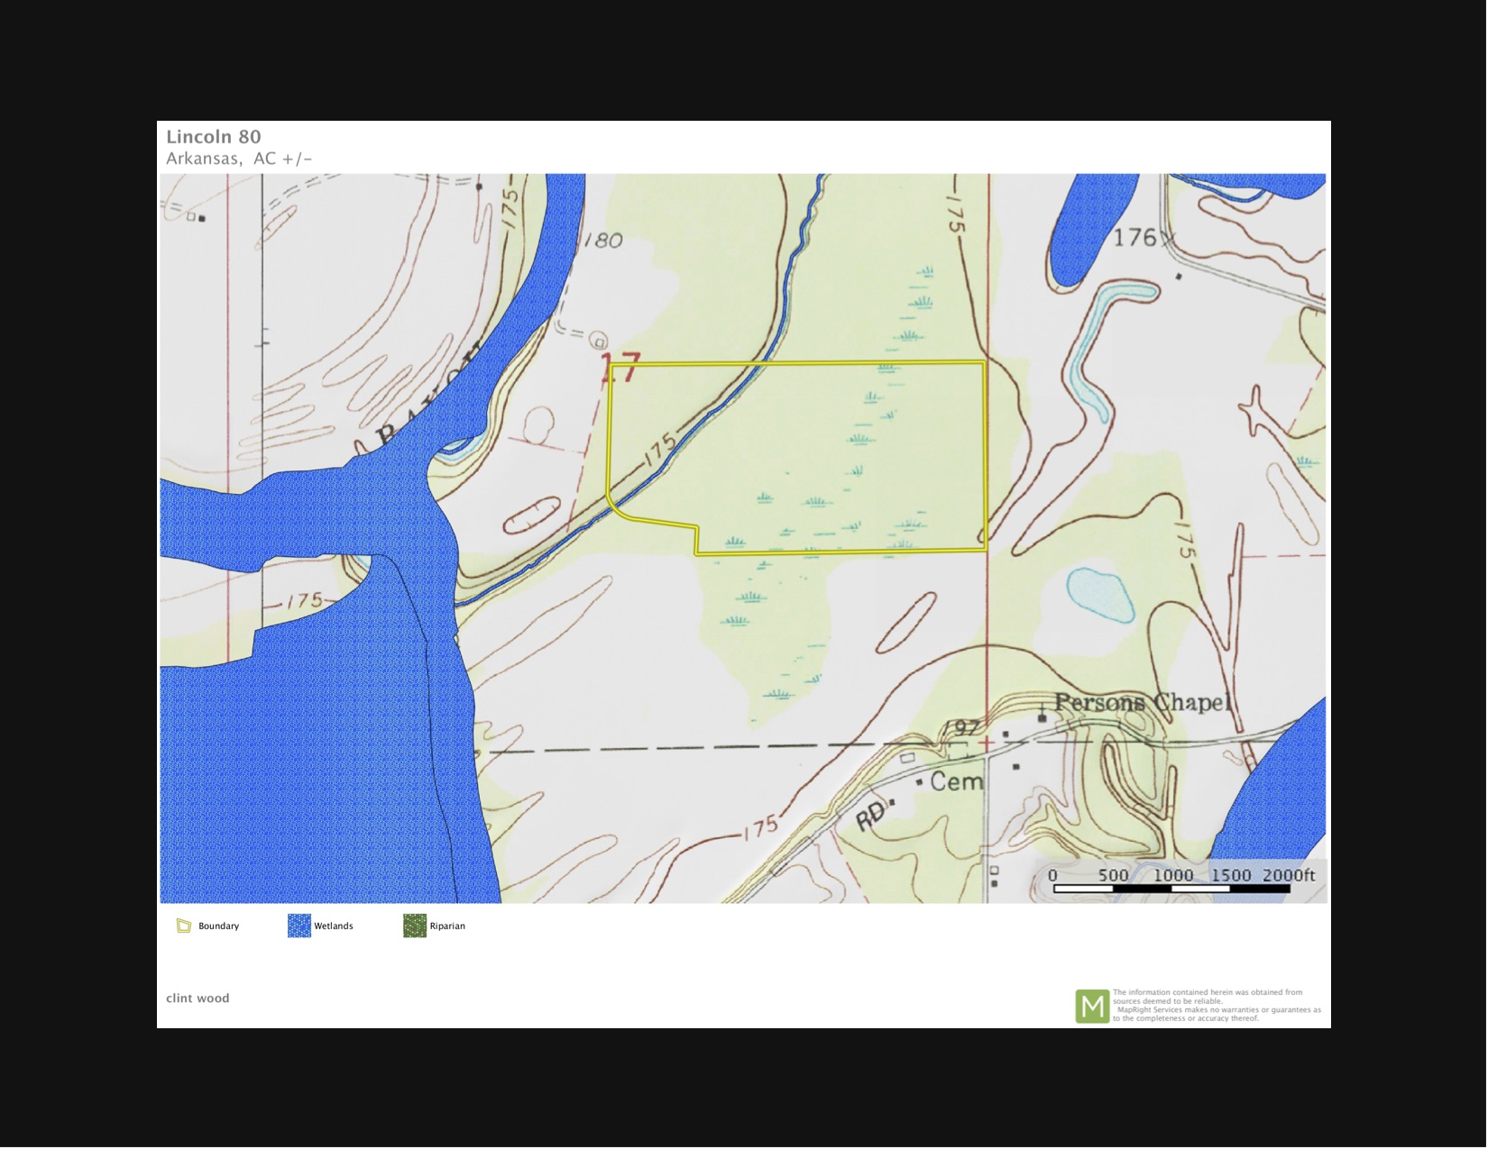This screenshot has width=1488, height=1149.
Task: Click the MapRight disclaimer text
Action: [1216, 1005]
